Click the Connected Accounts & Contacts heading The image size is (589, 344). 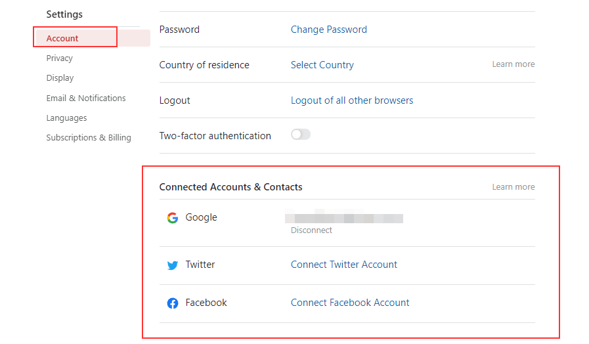(x=231, y=187)
